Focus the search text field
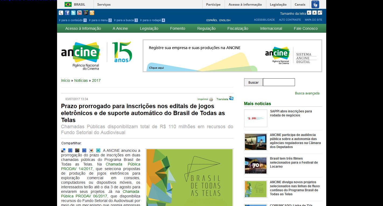The image size is (383, 206). tap(279, 82)
